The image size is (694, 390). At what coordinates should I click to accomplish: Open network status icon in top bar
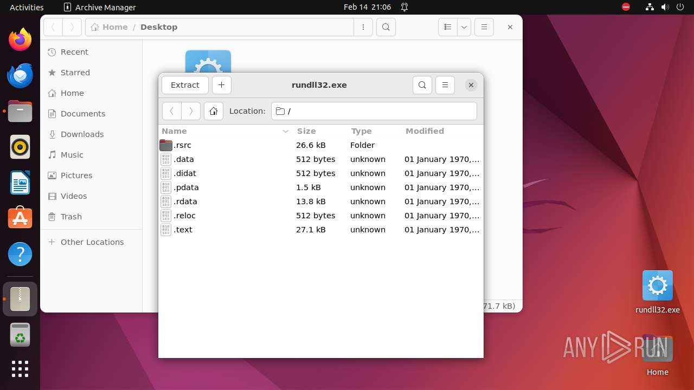click(x=650, y=7)
